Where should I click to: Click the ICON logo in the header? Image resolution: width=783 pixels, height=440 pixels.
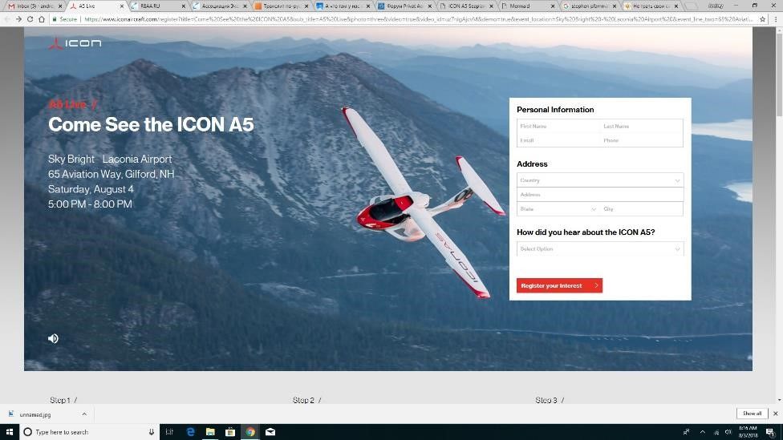(x=75, y=44)
